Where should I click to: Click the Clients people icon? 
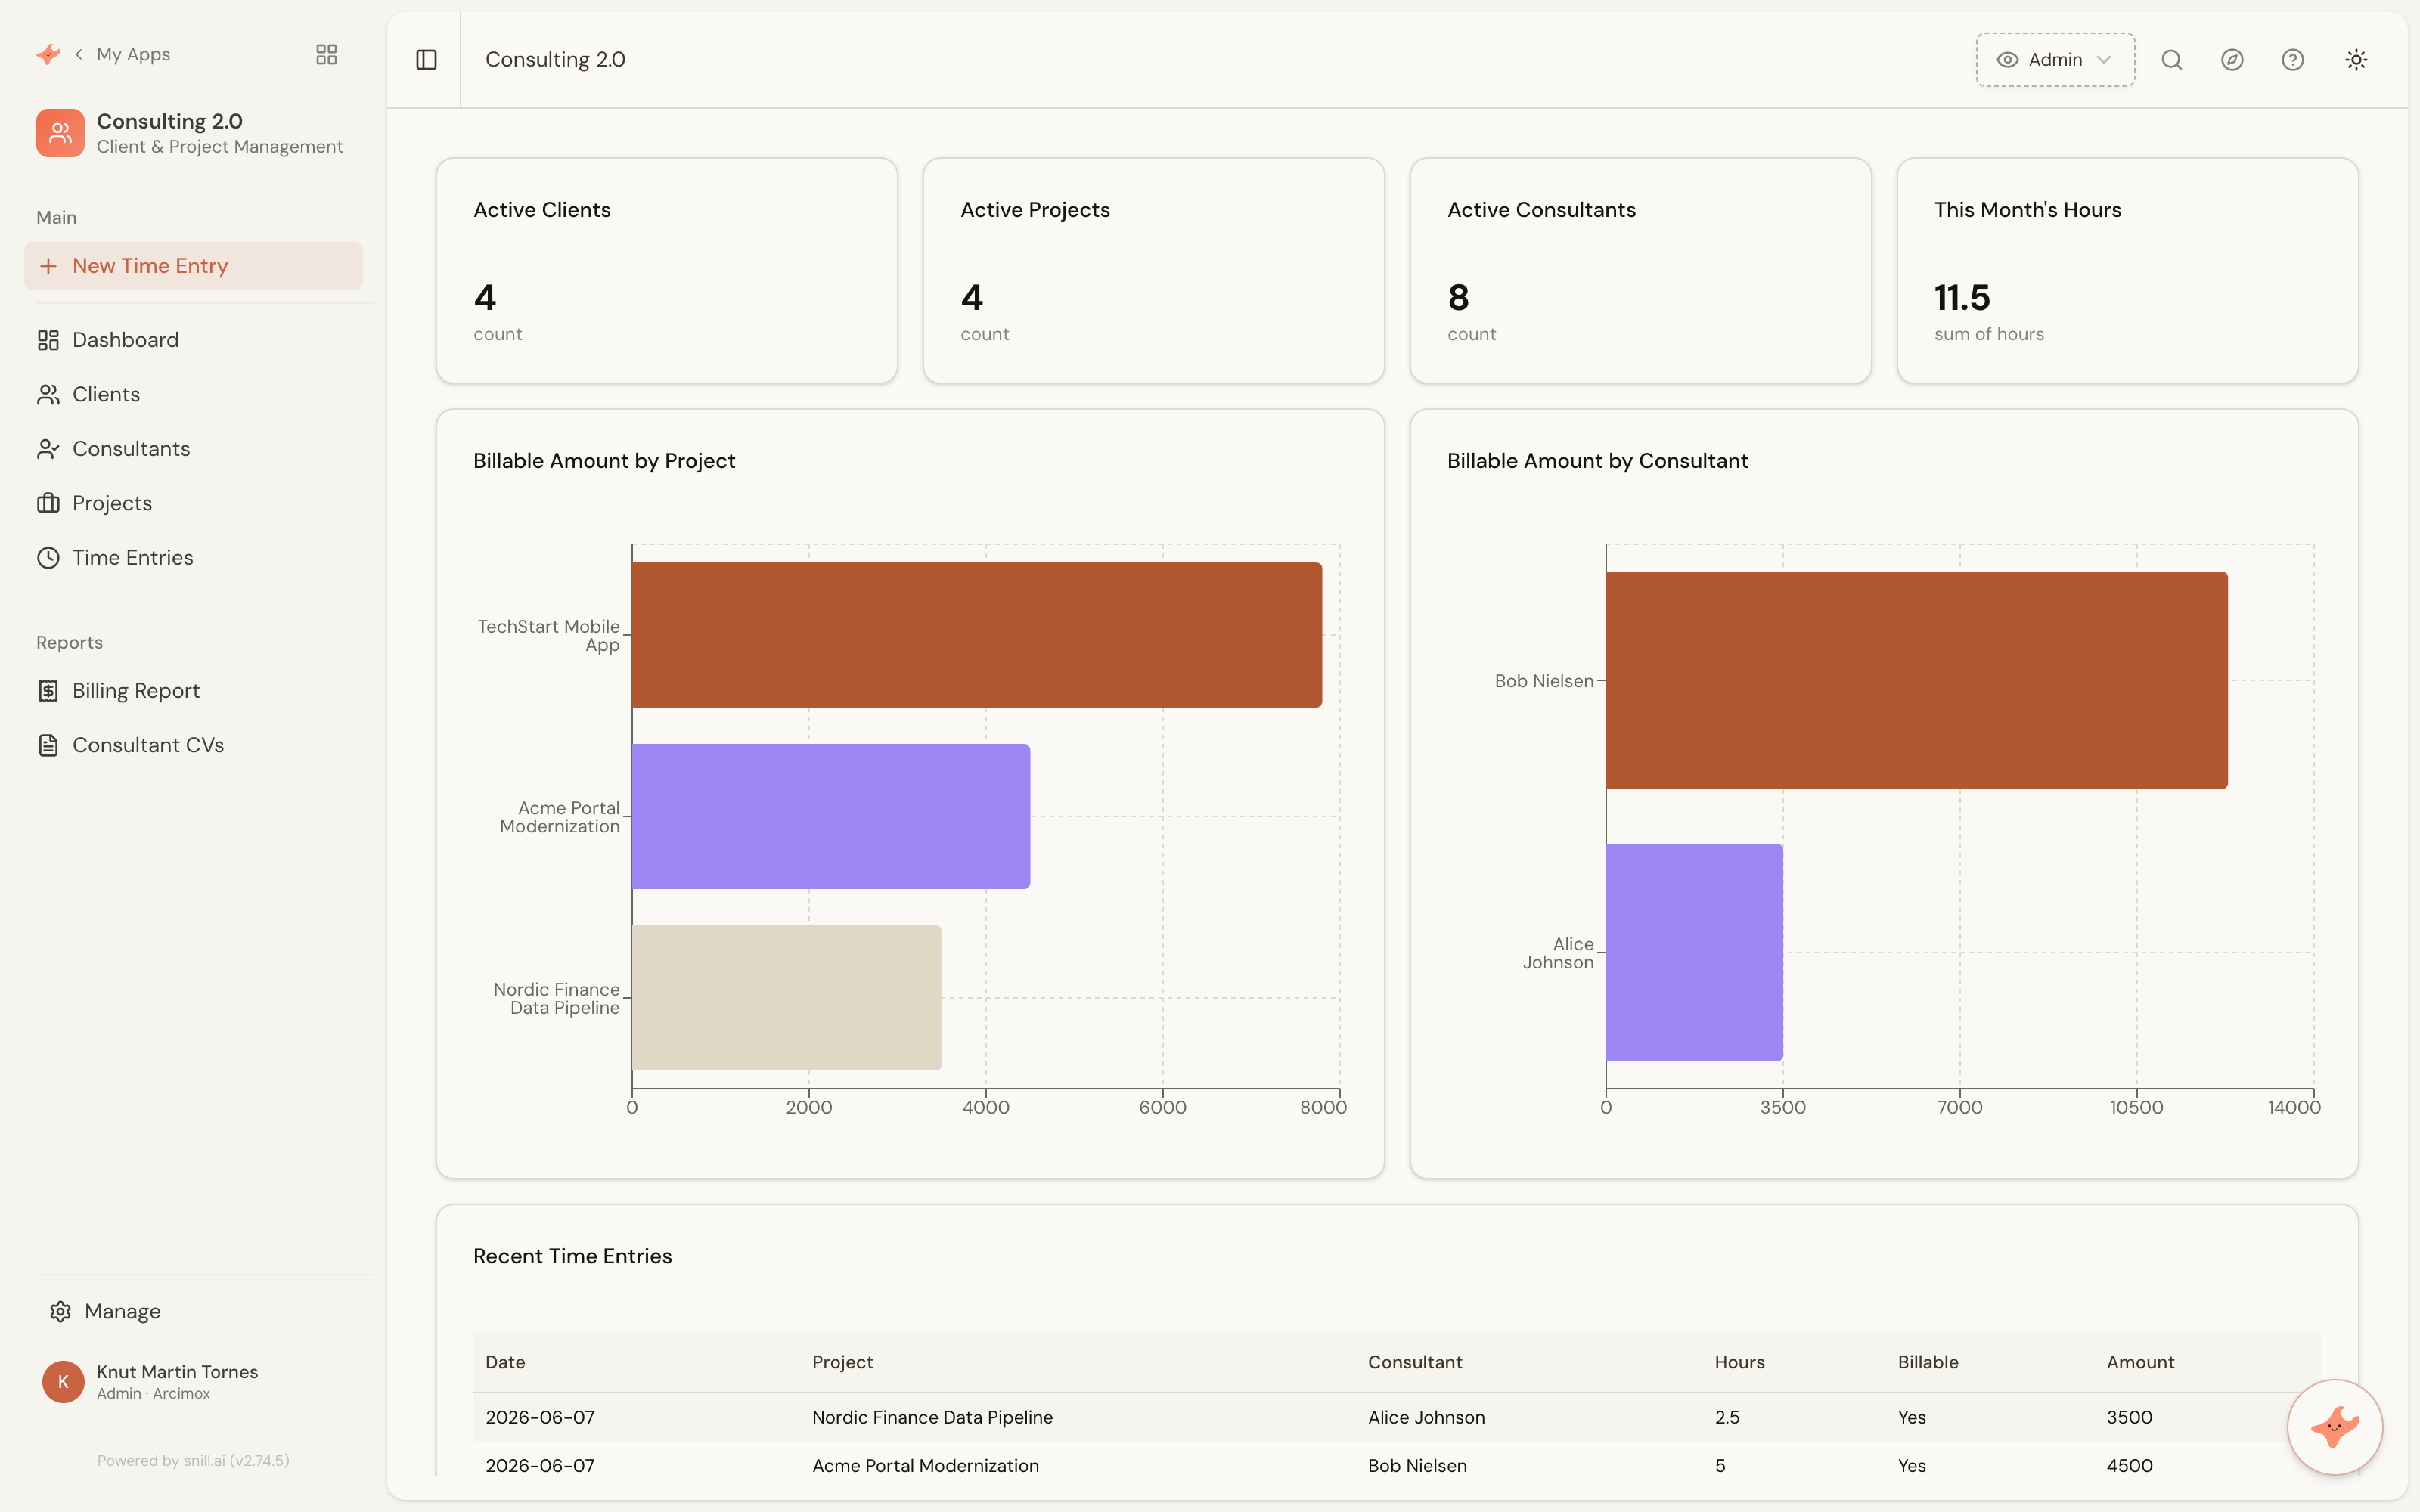point(48,394)
